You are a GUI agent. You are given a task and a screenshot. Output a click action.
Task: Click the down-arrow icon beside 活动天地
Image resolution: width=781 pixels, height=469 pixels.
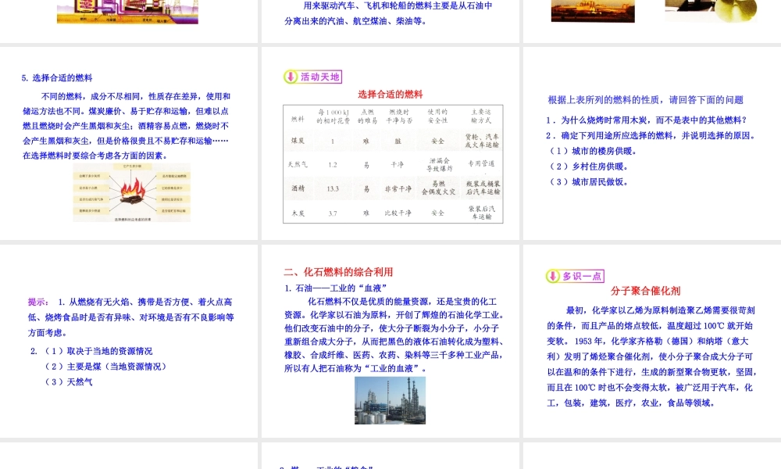pos(291,77)
